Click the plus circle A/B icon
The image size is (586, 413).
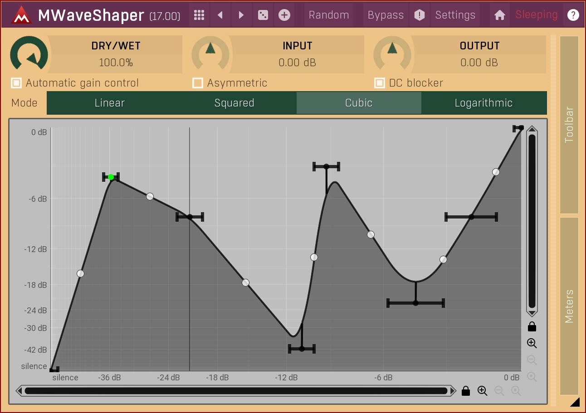coord(284,15)
